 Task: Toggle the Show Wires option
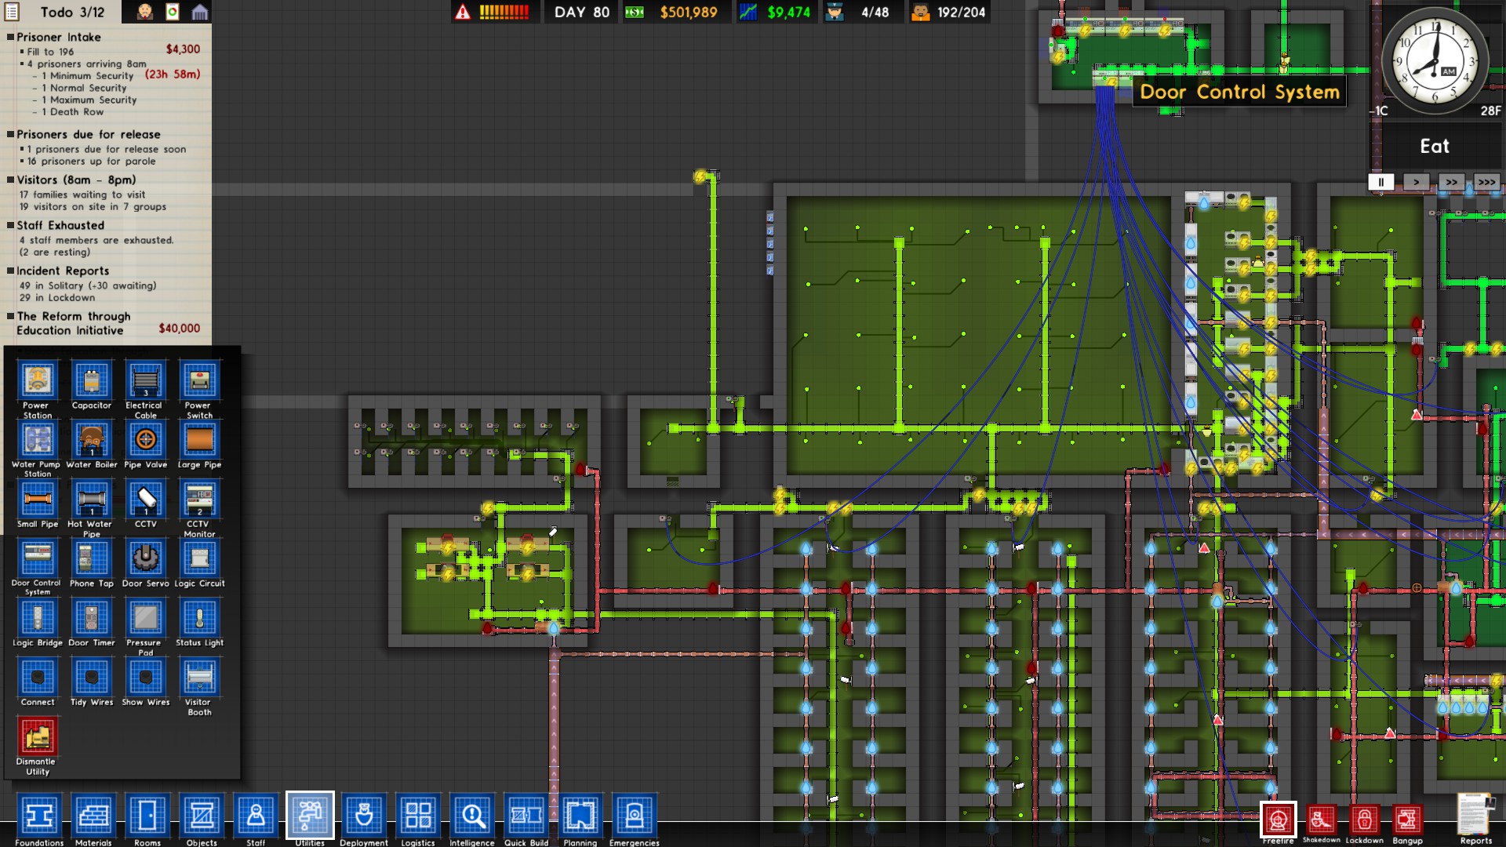[145, 678]
